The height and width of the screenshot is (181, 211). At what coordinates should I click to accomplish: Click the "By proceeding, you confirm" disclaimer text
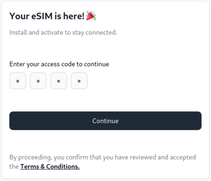pyautogui.click(x=102, y=157)
